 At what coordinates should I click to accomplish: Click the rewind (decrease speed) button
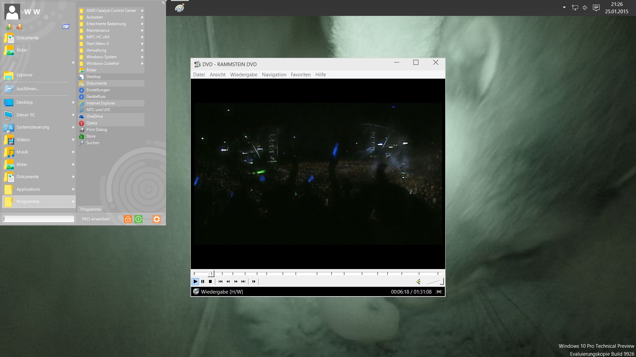[x=228, y=282]
